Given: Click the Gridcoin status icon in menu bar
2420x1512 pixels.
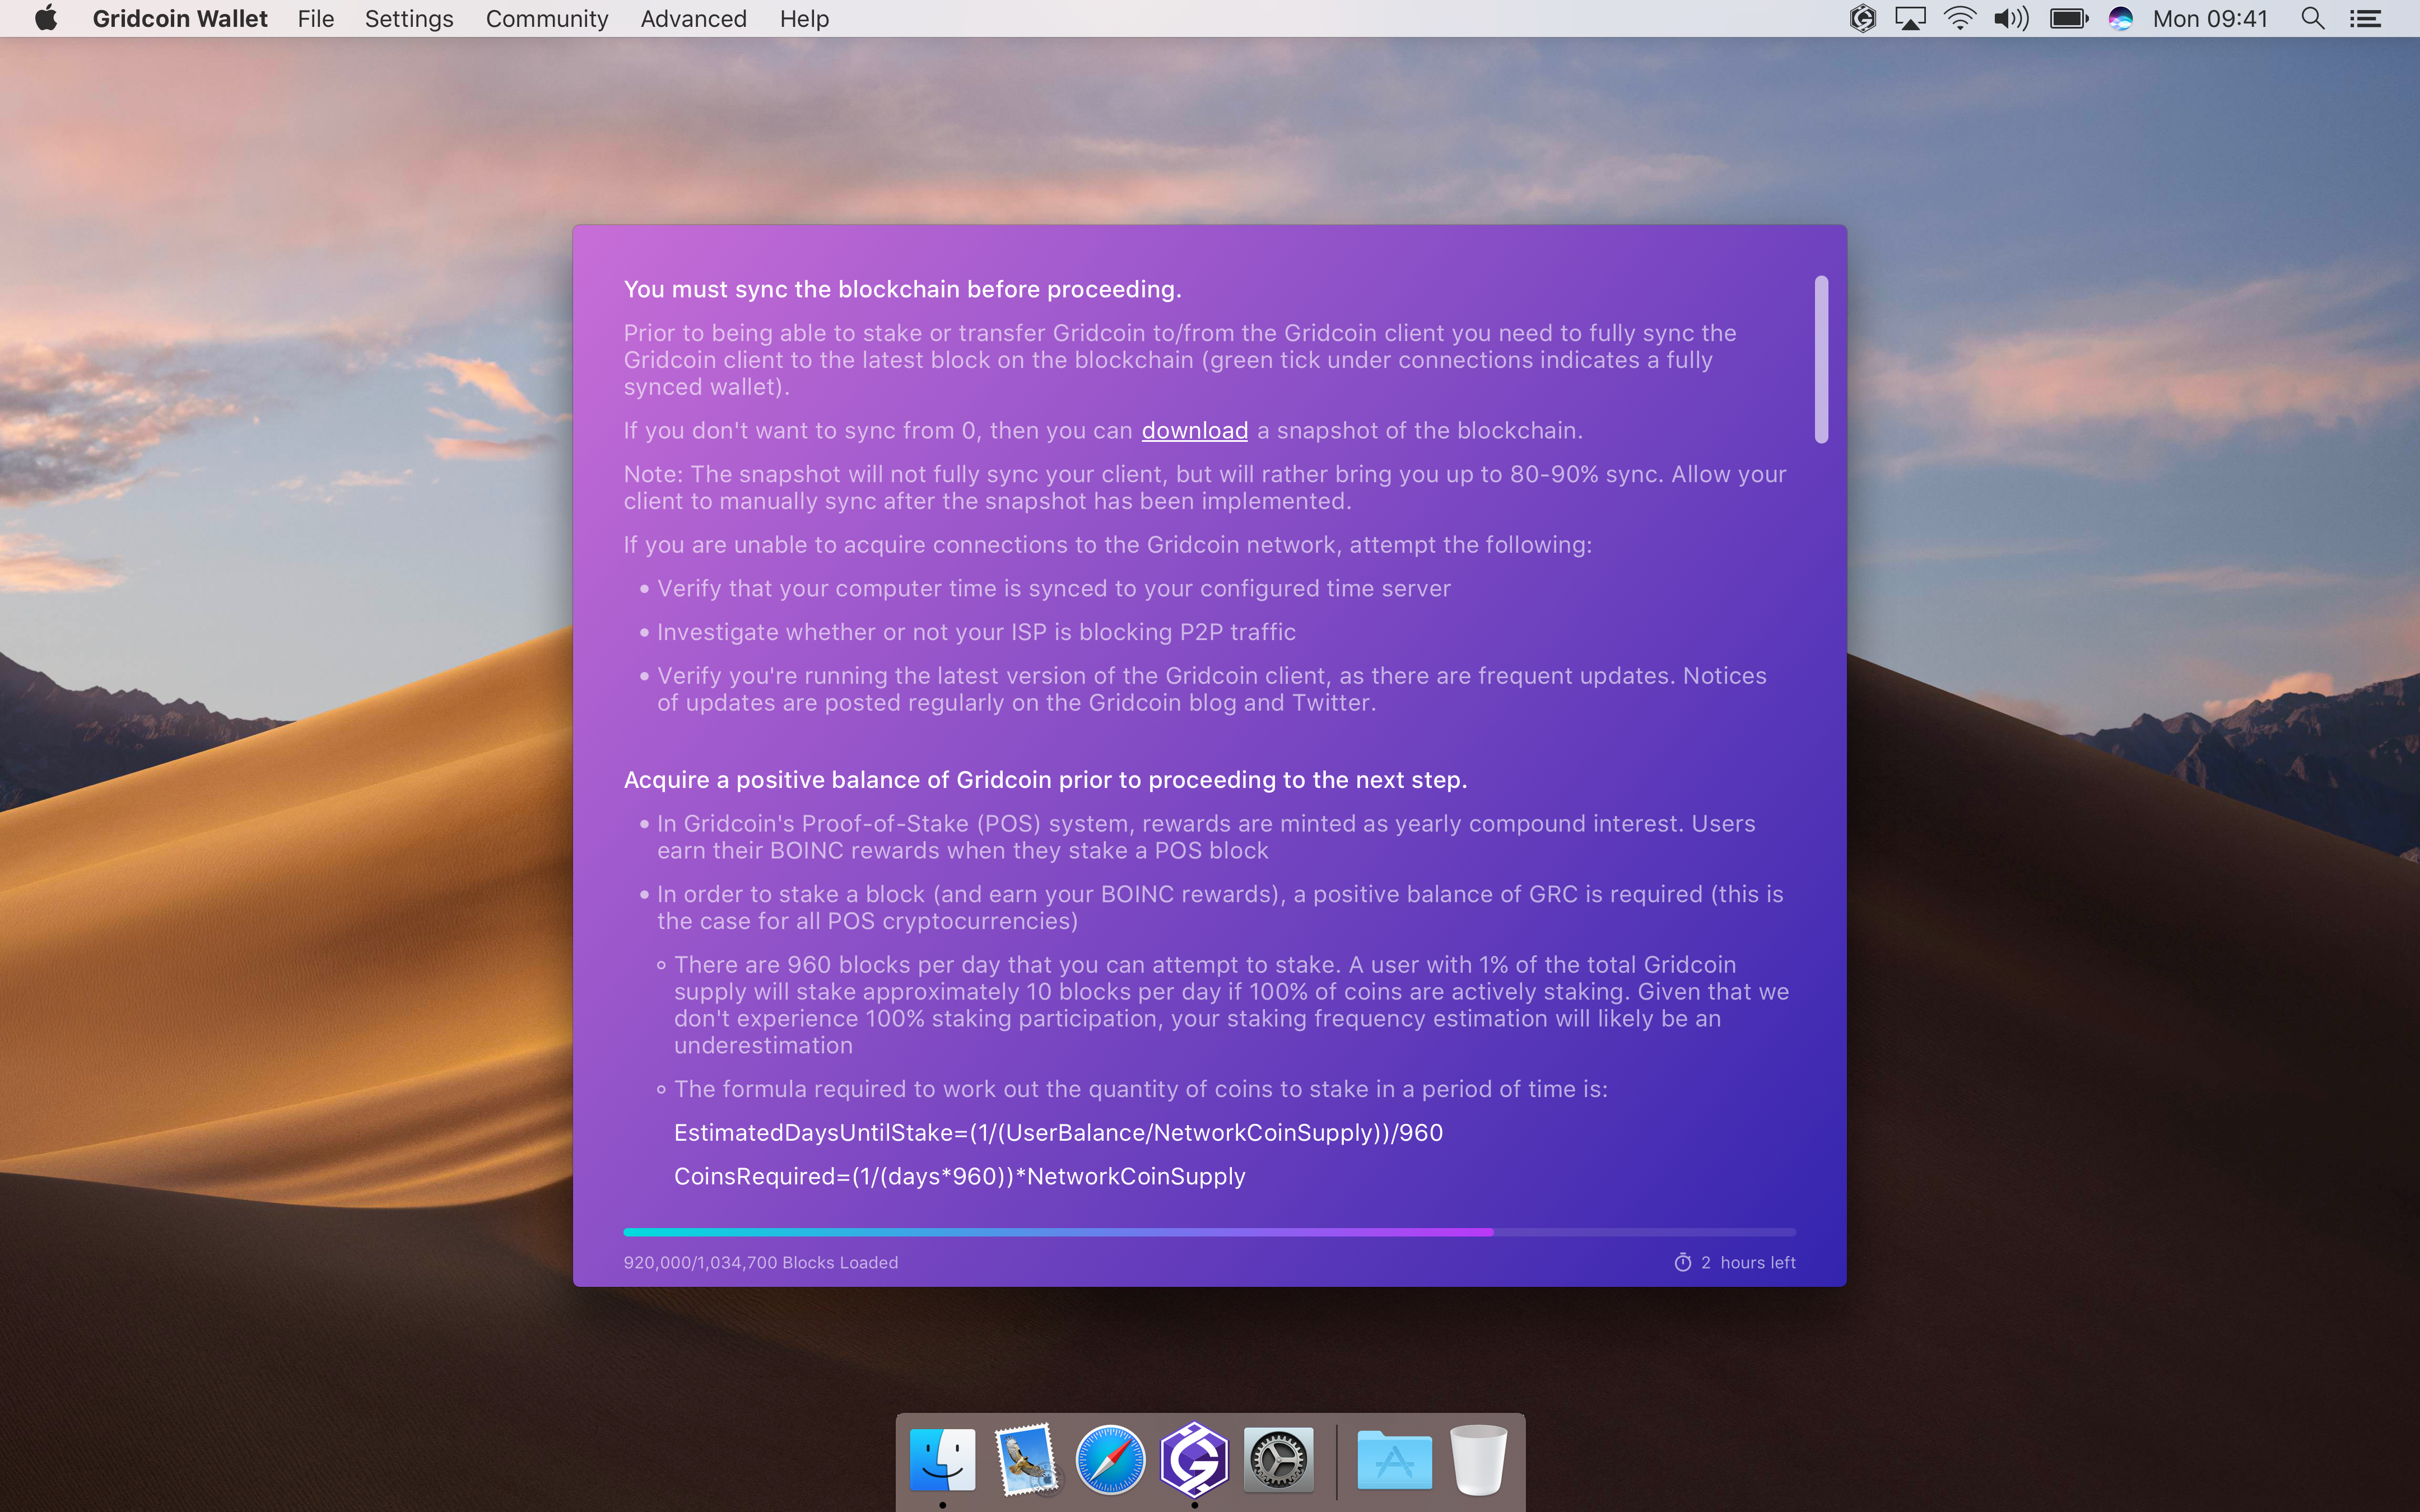Looking at the screenshot, I should pos(1862,19).
